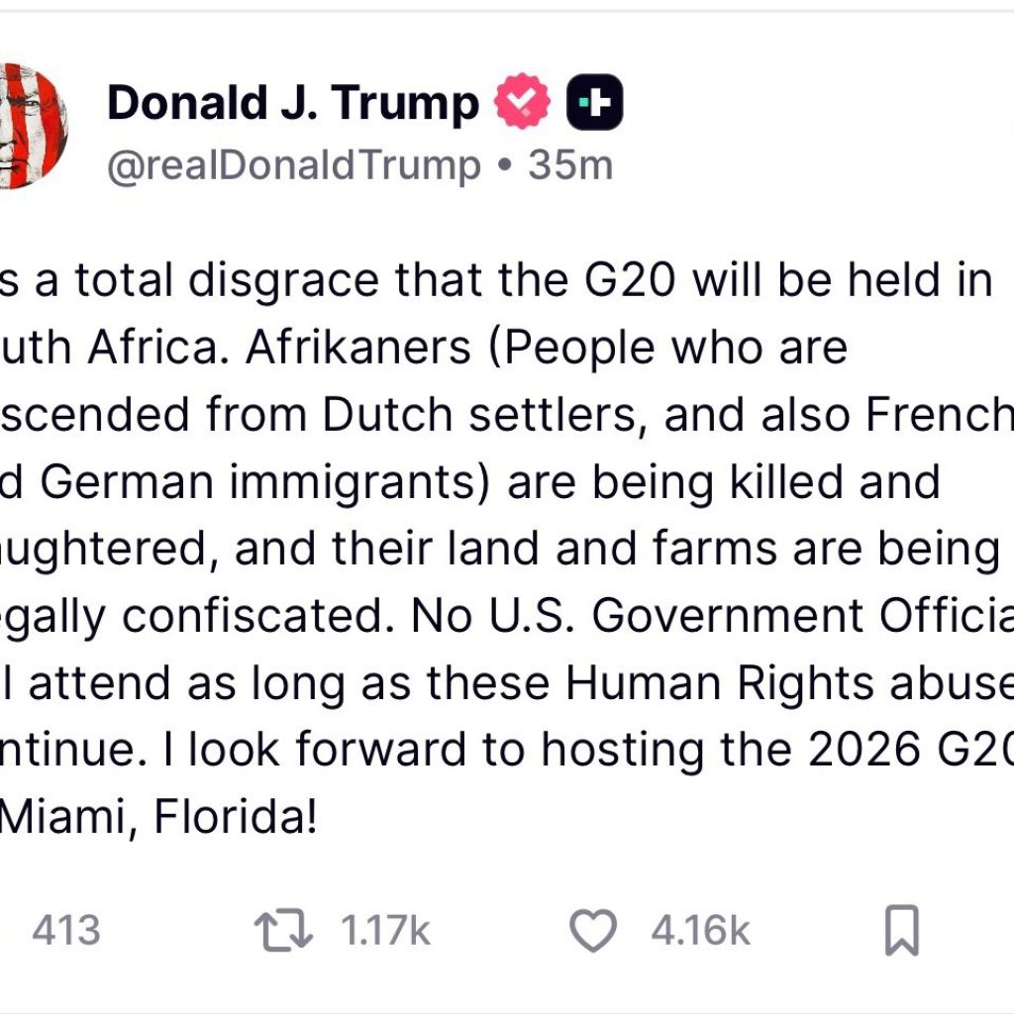The width and height of the screenshot is (1014, 1014).
Task: Open the Donald J. Trump display name
Action: (292, 103)
